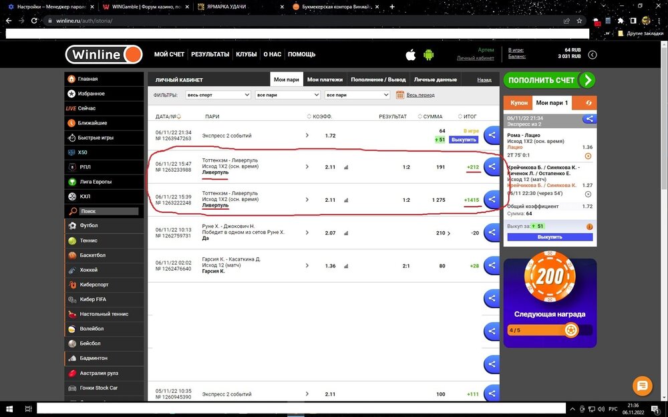Open the весь спорт filter dropdown
668x417 pixels.
pyautogui.click(x=218, y=95)
